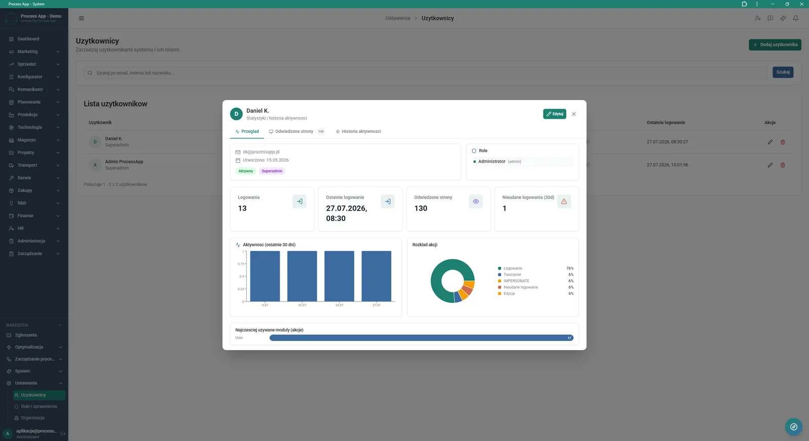This screenshot has height=441, width=809.
Task: Close the Daniel K. user dialog
Action: pos(574,114)
